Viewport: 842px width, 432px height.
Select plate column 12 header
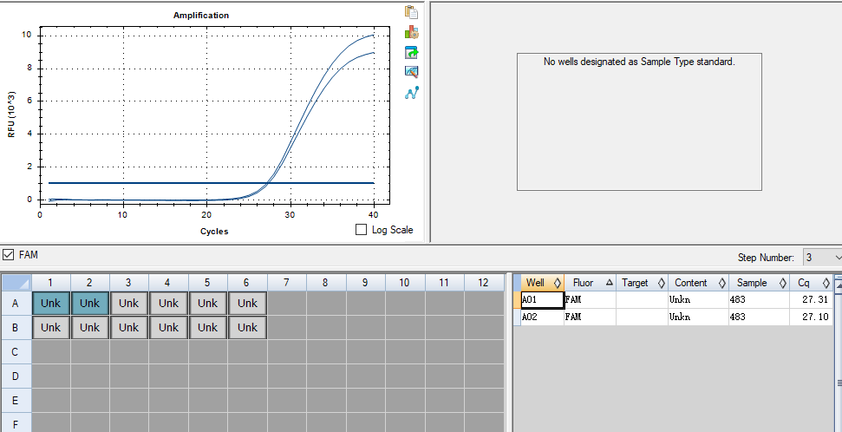click(483, 283)
